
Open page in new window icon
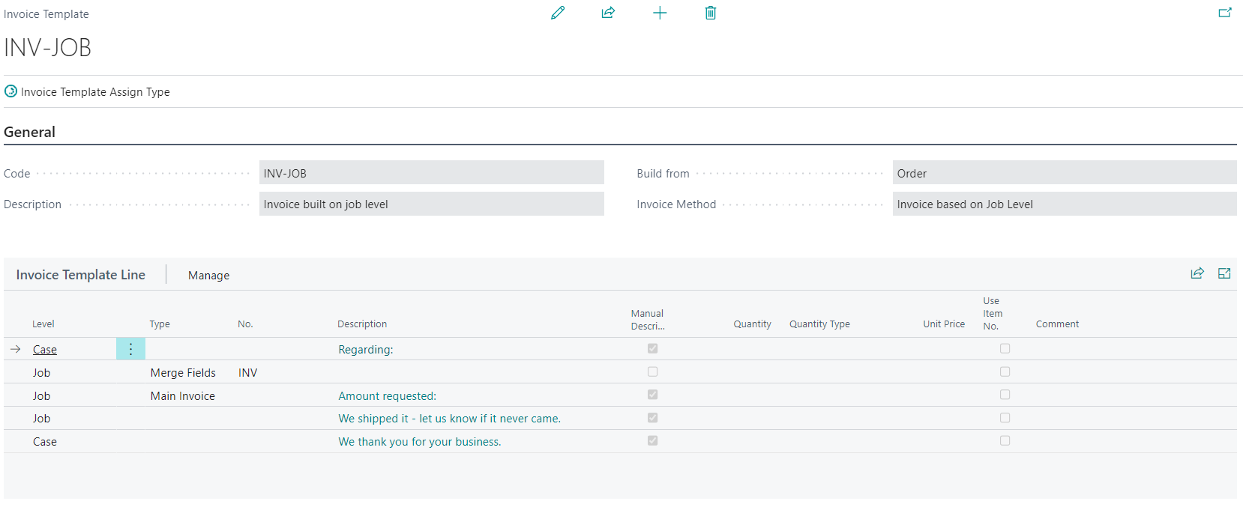(1225, 13)
